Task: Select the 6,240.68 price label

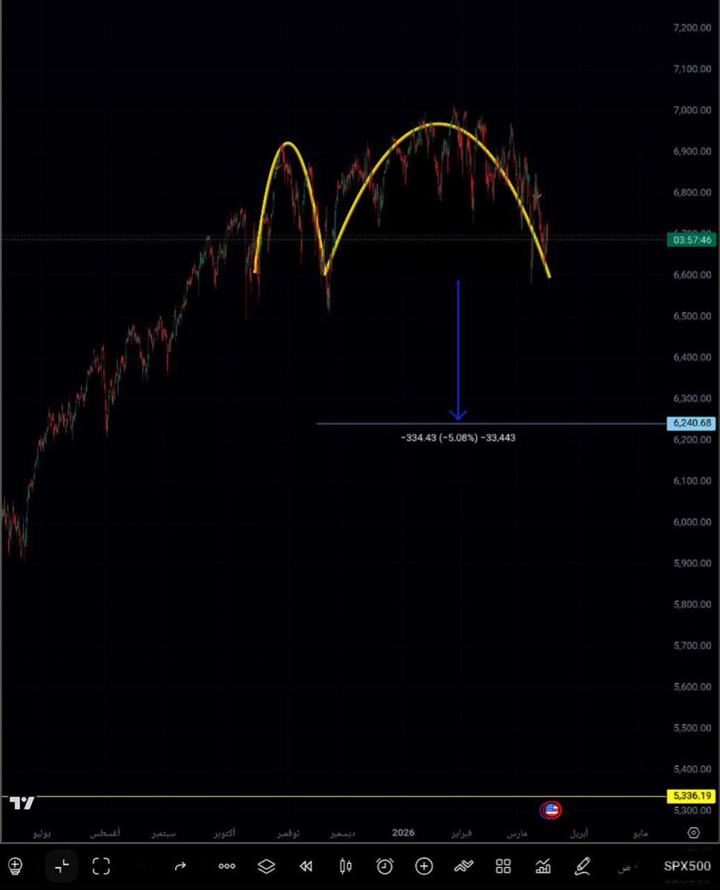Action: (693, 423)
